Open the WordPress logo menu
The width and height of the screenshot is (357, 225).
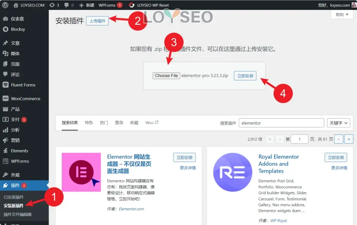click(x=5, y=5)
